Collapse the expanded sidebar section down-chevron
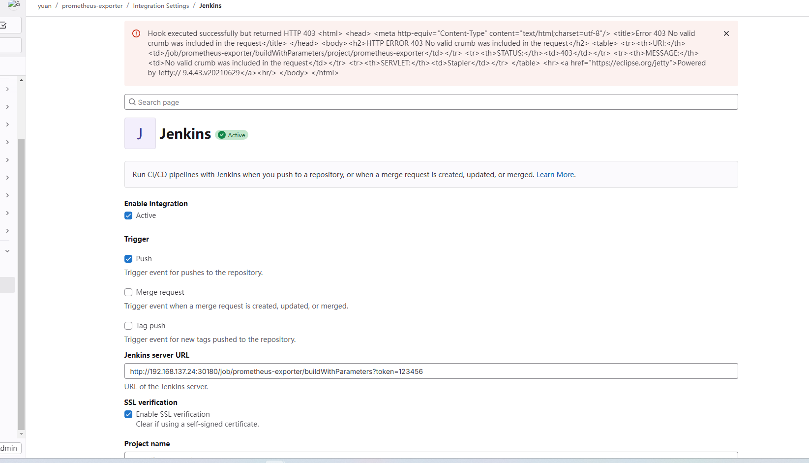The image size is (809, 463). point(7,251)
